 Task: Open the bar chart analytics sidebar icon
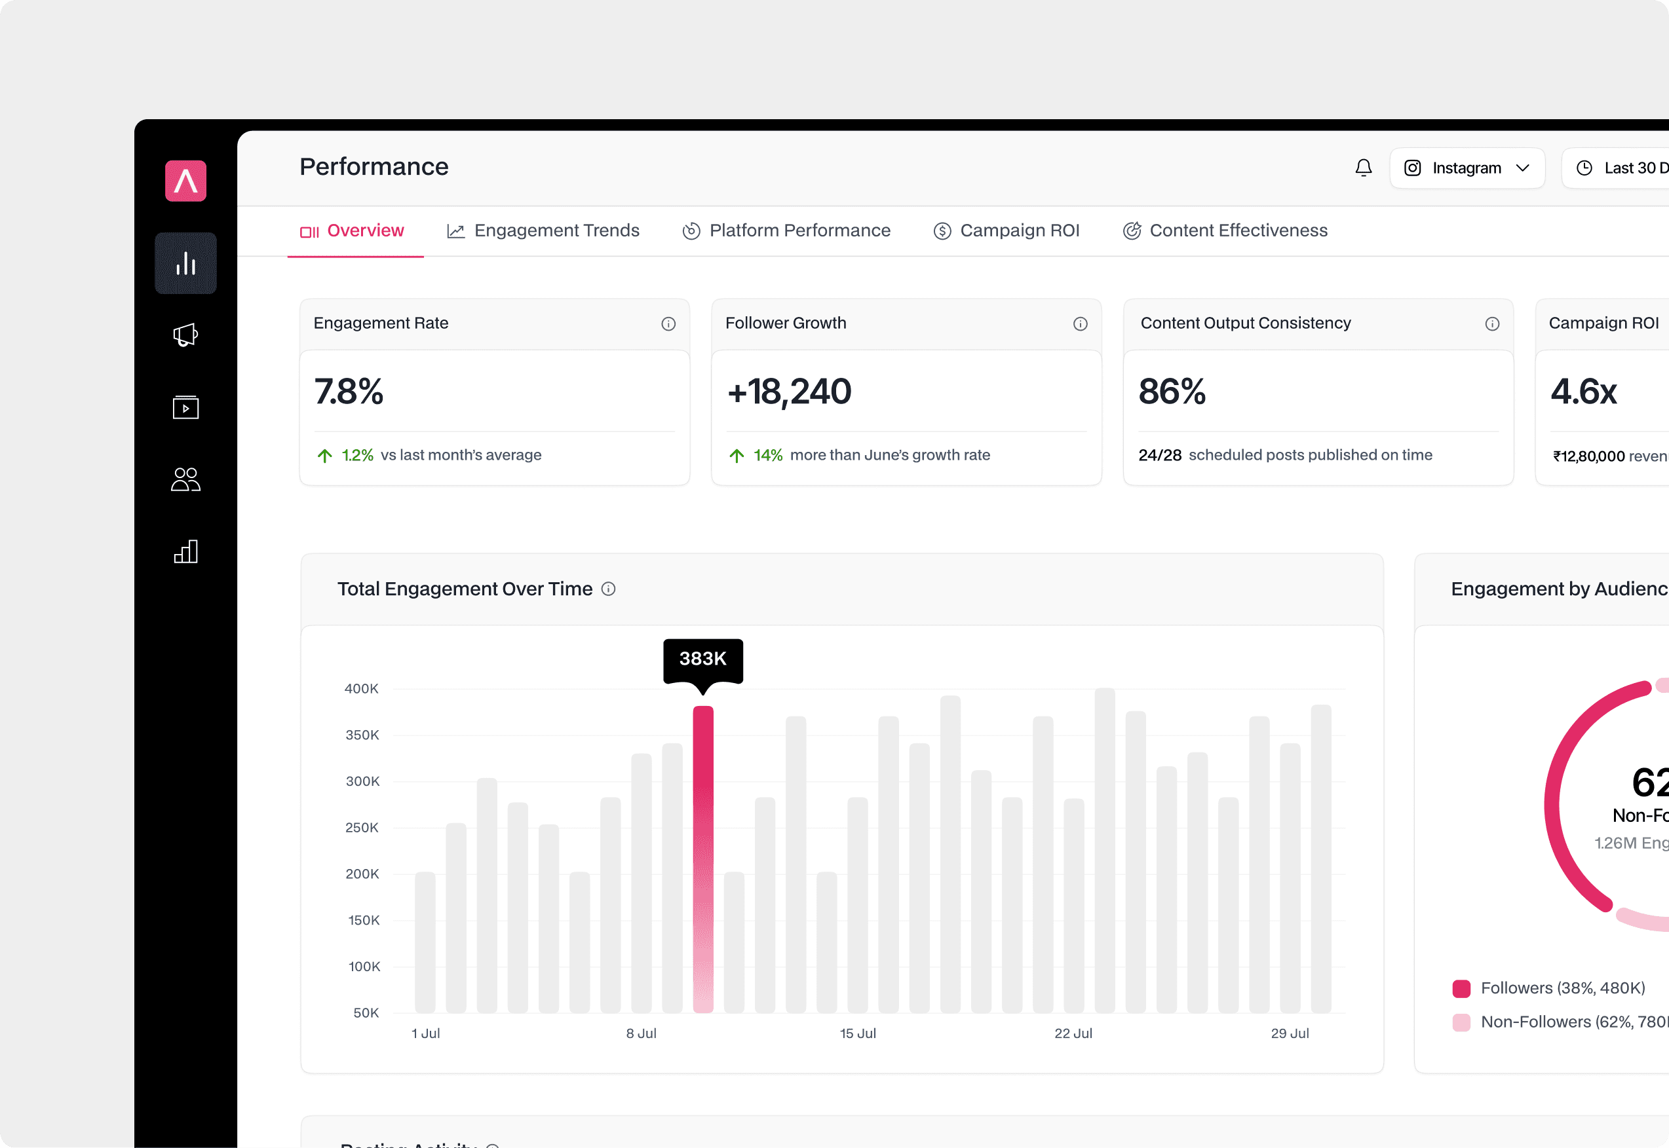click(x=185, y=263)
